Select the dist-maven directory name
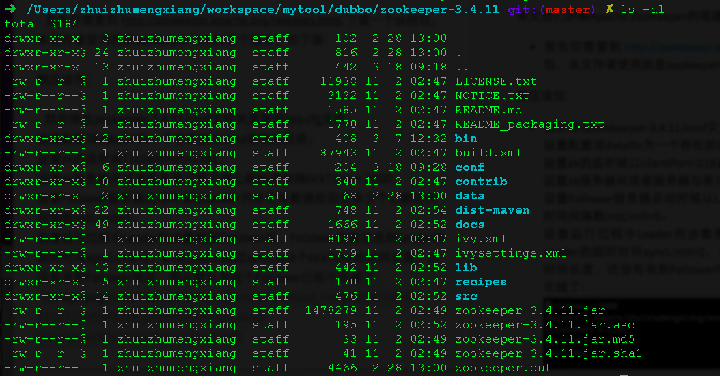Image resolution: width=720 pixels, height=376 pixels. point(493,210)
